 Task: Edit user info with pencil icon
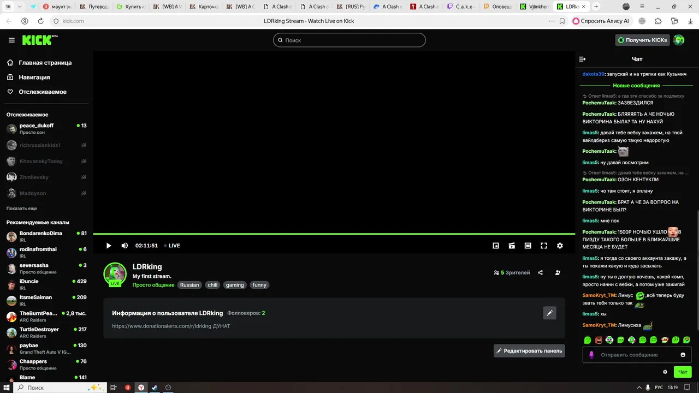click(x=550, y=313)
